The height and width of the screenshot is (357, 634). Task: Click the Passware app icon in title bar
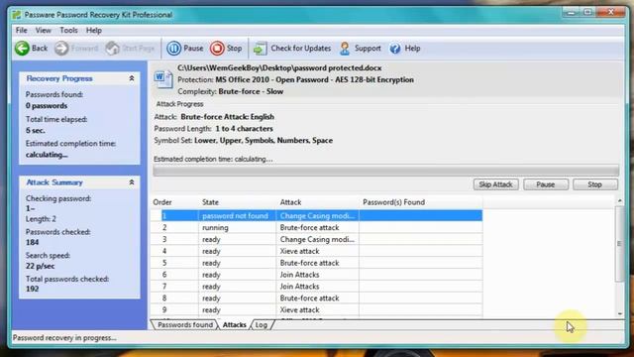17,15
